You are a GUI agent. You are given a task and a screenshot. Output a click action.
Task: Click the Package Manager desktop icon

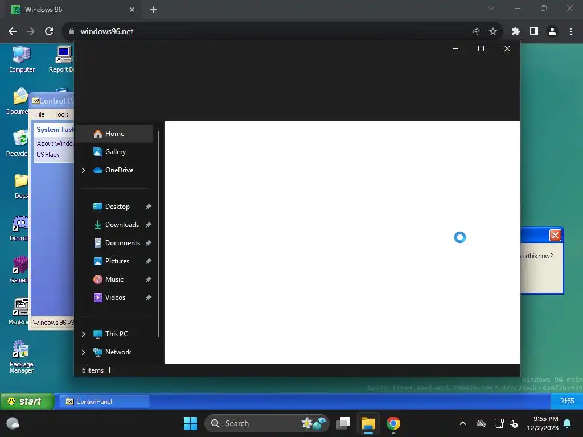click(21, 357)
